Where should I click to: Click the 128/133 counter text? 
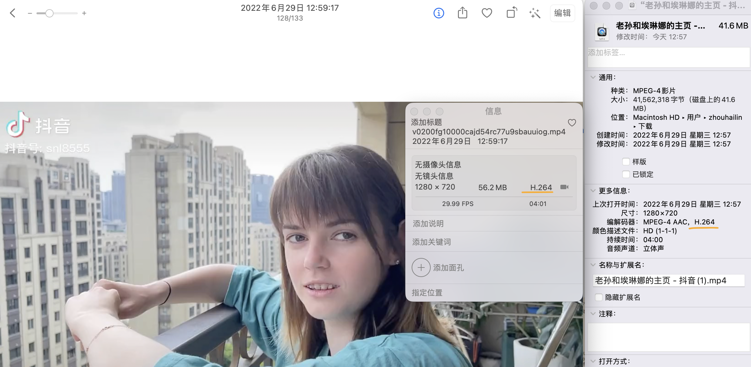point(290,18)
